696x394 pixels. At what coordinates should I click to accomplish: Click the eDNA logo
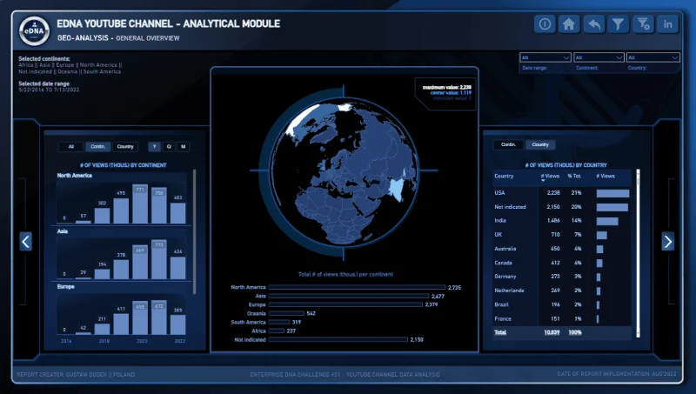coord(34,30)
